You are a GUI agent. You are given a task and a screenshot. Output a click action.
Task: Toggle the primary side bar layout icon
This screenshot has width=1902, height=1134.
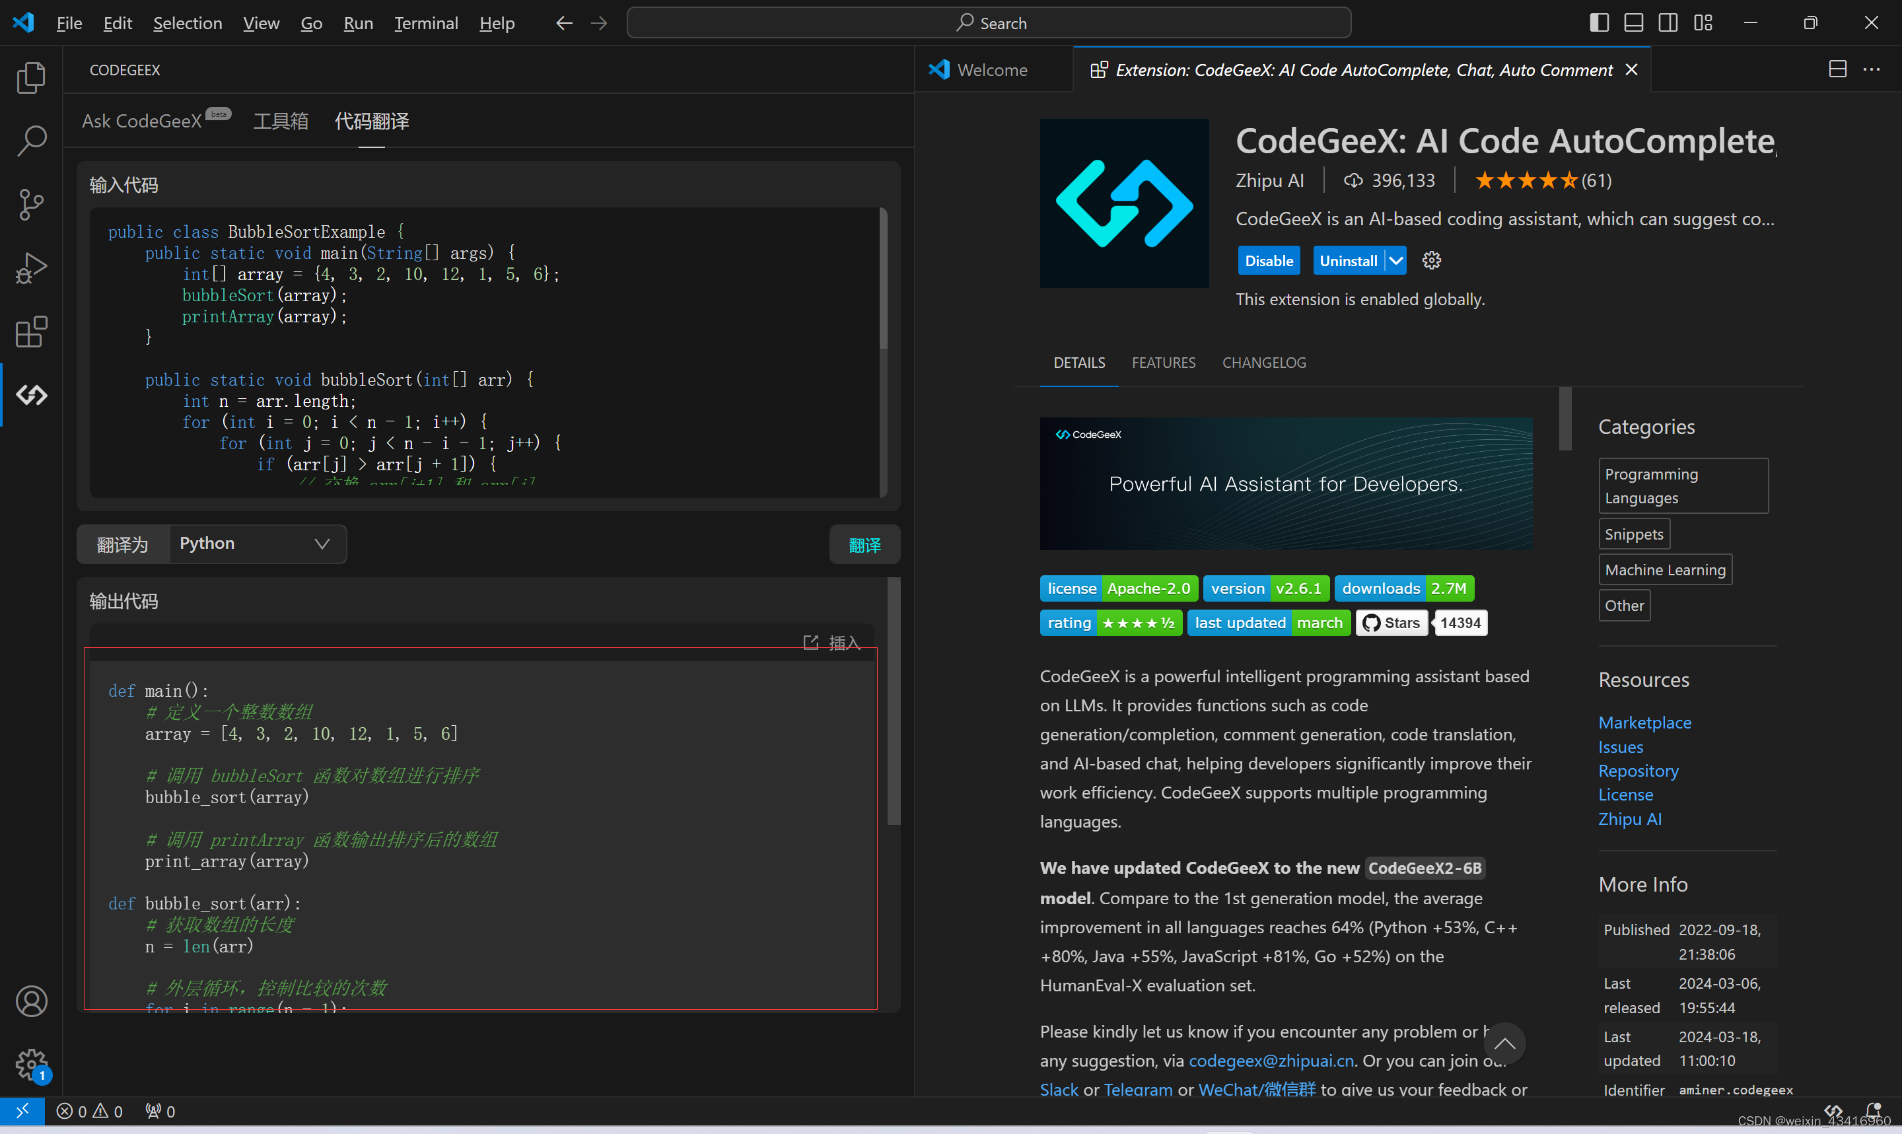point(1599,23)
